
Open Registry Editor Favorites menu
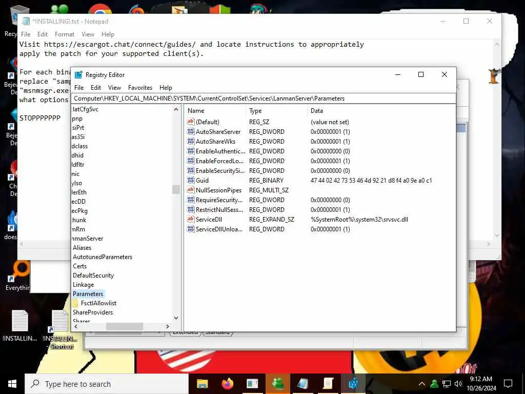click(140, 87)
